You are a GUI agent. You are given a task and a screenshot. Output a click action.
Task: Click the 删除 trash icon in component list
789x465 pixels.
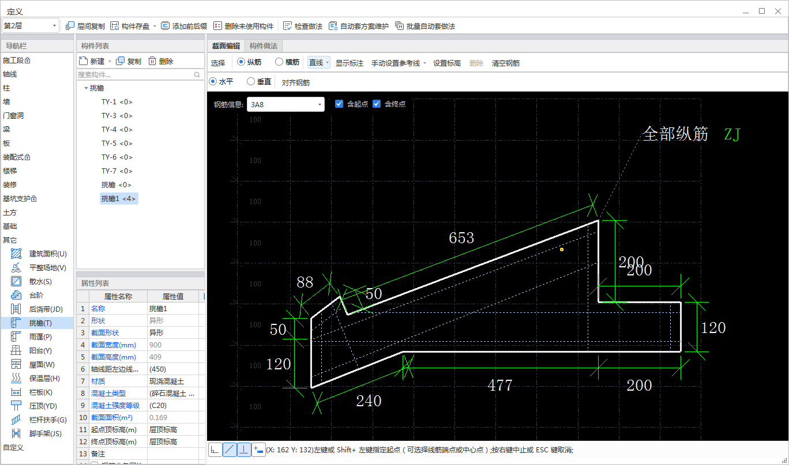coord(152,61)
